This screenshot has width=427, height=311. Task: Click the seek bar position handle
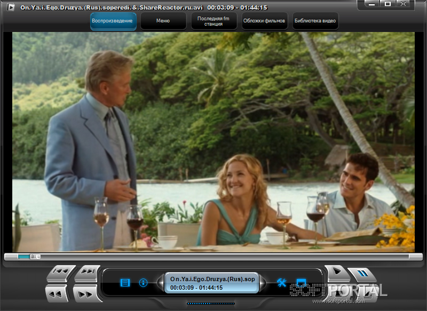(x=35, y=257)
